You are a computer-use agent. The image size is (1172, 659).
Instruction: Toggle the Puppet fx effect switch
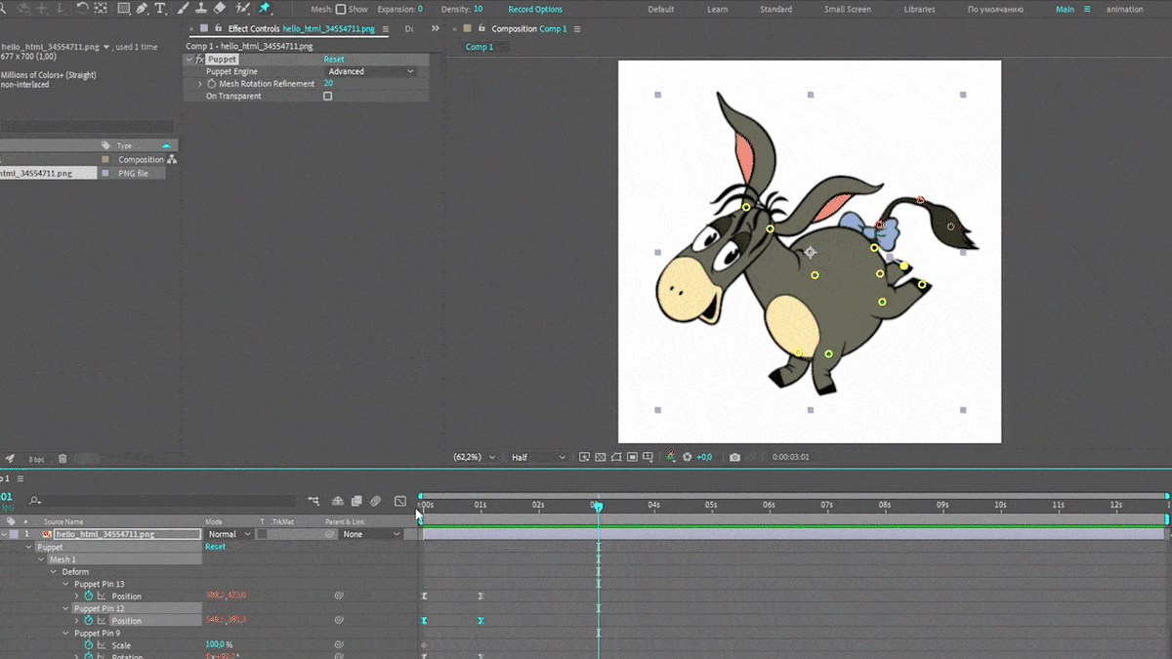[200, 60]
